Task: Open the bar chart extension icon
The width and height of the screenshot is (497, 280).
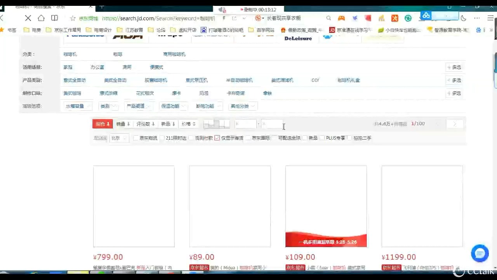Action: pos(381,18)
